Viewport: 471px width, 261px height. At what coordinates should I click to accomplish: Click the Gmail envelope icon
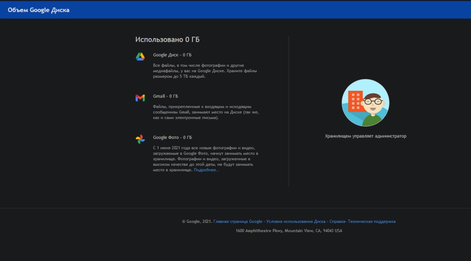pyautogui.click(x=140, y=98)
